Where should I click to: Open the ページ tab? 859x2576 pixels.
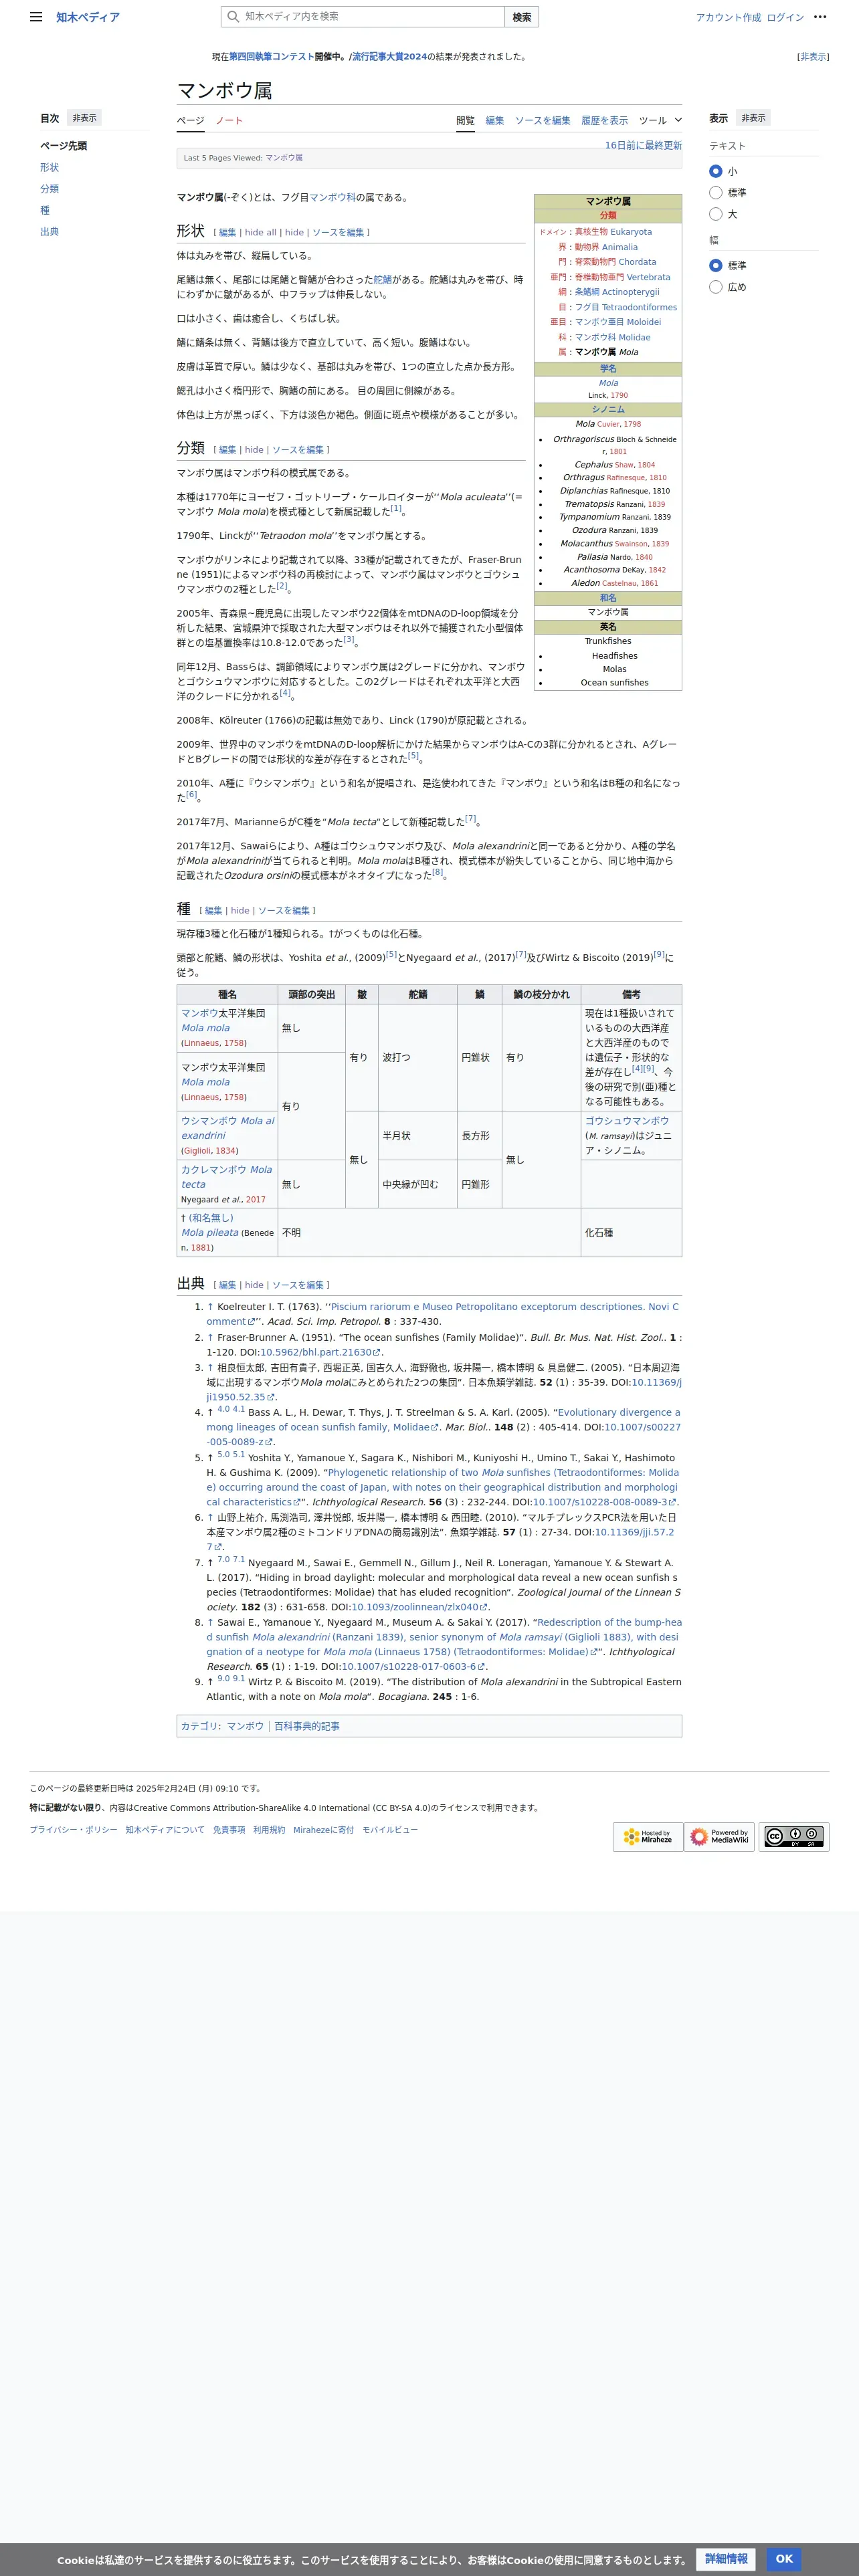point(190,120)
